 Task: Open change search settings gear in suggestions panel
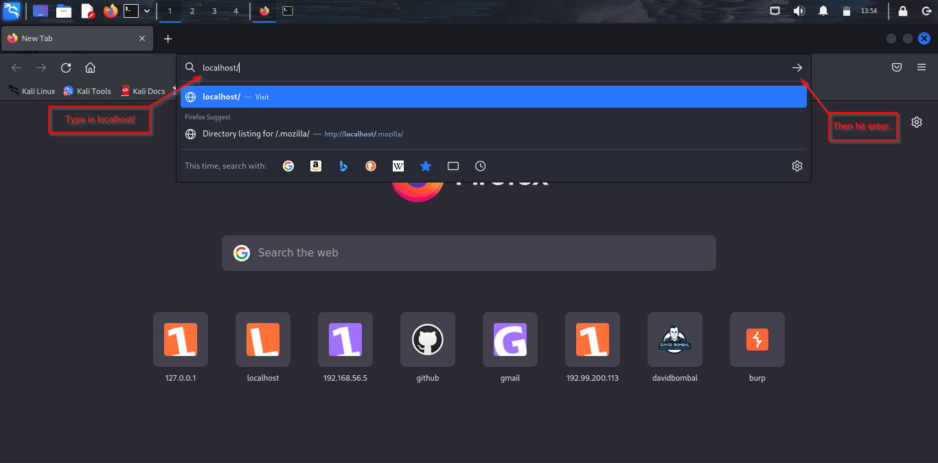pos(797,165)
